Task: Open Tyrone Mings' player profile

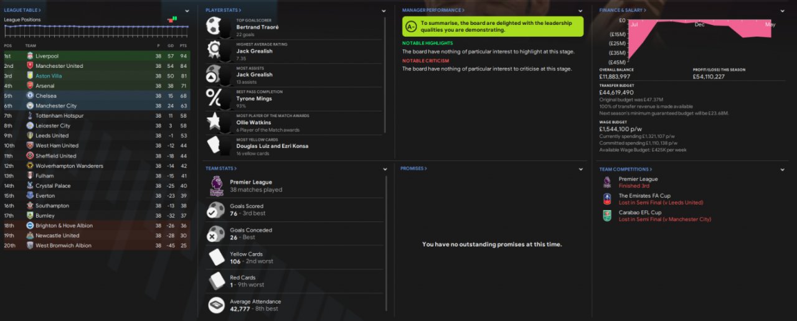Action: point(254,99)
